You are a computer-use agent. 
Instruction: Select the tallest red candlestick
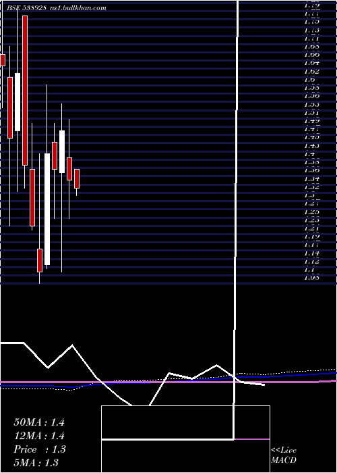(x=25, y=91)
